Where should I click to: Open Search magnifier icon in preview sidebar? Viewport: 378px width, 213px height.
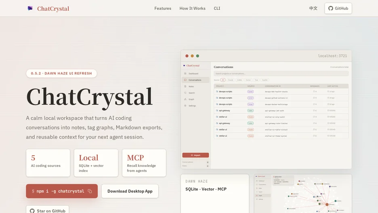(185, 93)
